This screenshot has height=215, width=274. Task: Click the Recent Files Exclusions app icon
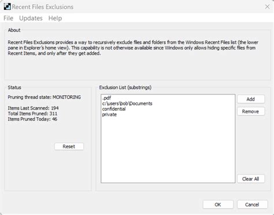coord(7,7)
